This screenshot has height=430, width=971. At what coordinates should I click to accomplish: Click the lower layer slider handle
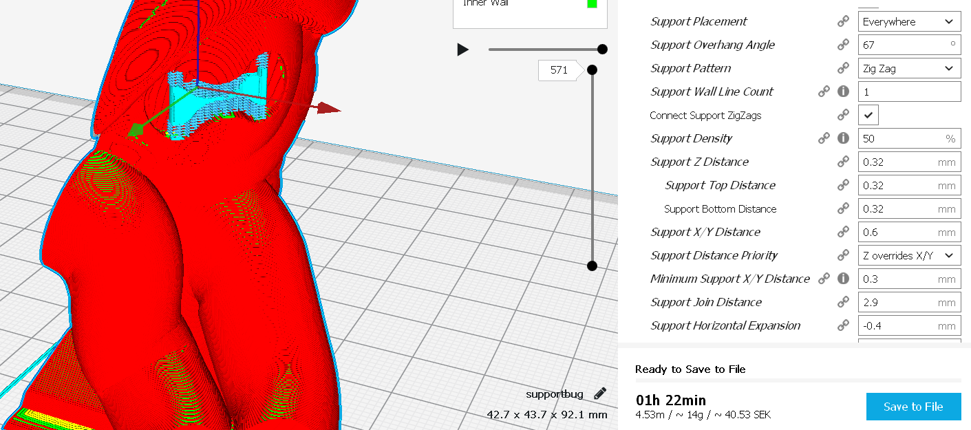(x=591, y=266)
